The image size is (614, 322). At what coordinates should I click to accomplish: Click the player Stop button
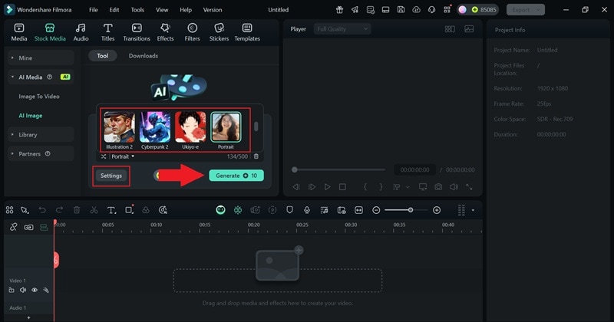[342, 187]
